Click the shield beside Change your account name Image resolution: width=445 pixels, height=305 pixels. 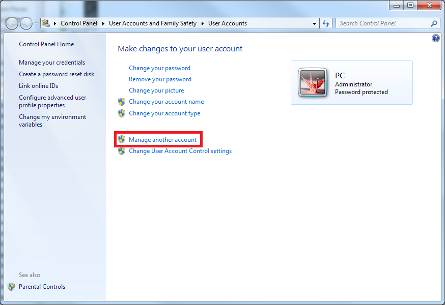click(x=122, y=101)
